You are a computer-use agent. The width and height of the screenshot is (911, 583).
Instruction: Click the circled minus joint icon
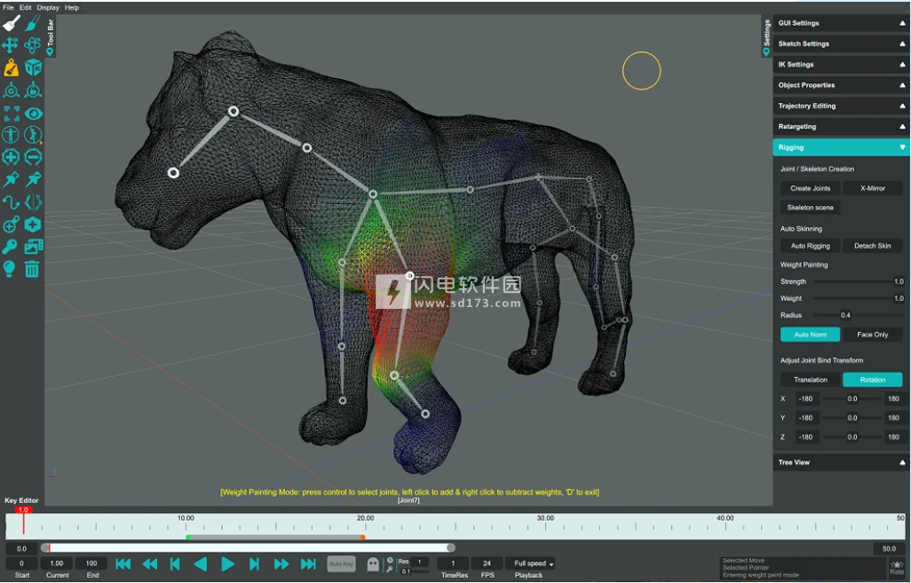33,157
